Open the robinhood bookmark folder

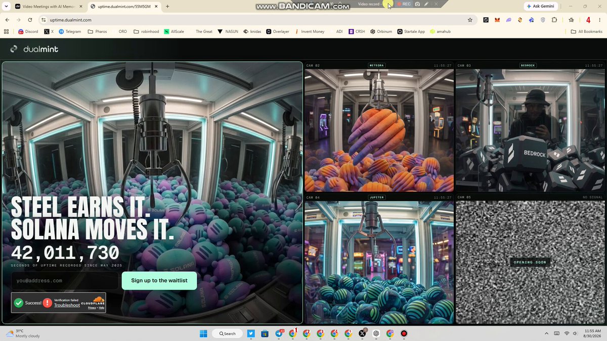pos(146,31)
